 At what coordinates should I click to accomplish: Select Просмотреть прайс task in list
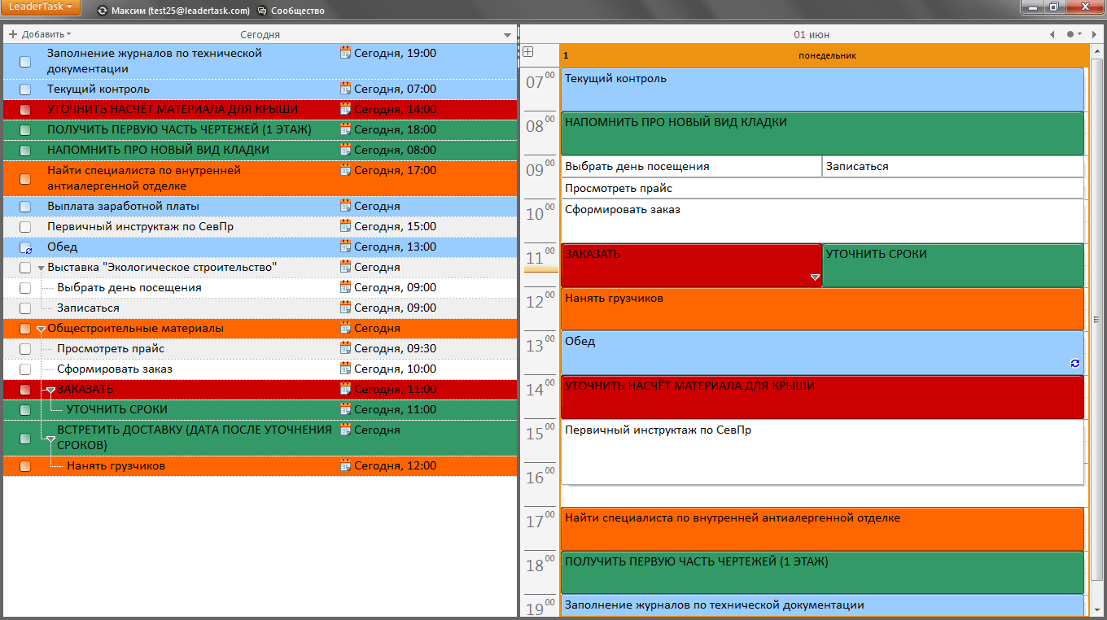tap(111, 349)
